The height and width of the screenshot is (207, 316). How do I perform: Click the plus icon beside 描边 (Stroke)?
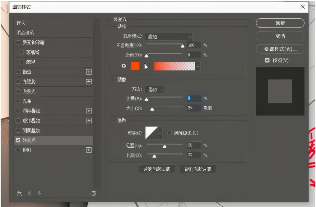tap(89, 72)
